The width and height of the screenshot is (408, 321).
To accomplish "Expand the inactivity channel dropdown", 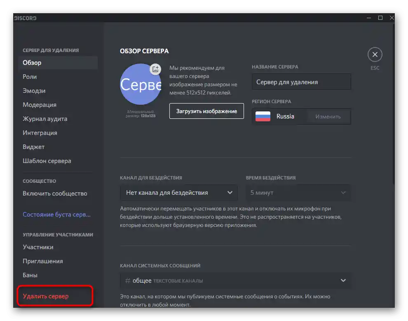I will pos(179,193).
